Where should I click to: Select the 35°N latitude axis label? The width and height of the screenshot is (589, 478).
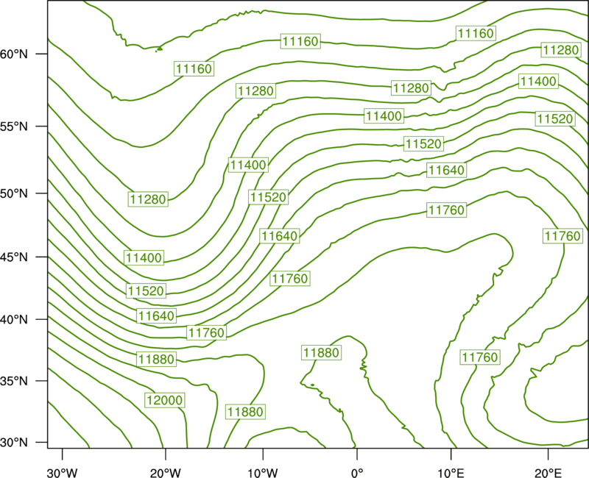coord(14,381)
